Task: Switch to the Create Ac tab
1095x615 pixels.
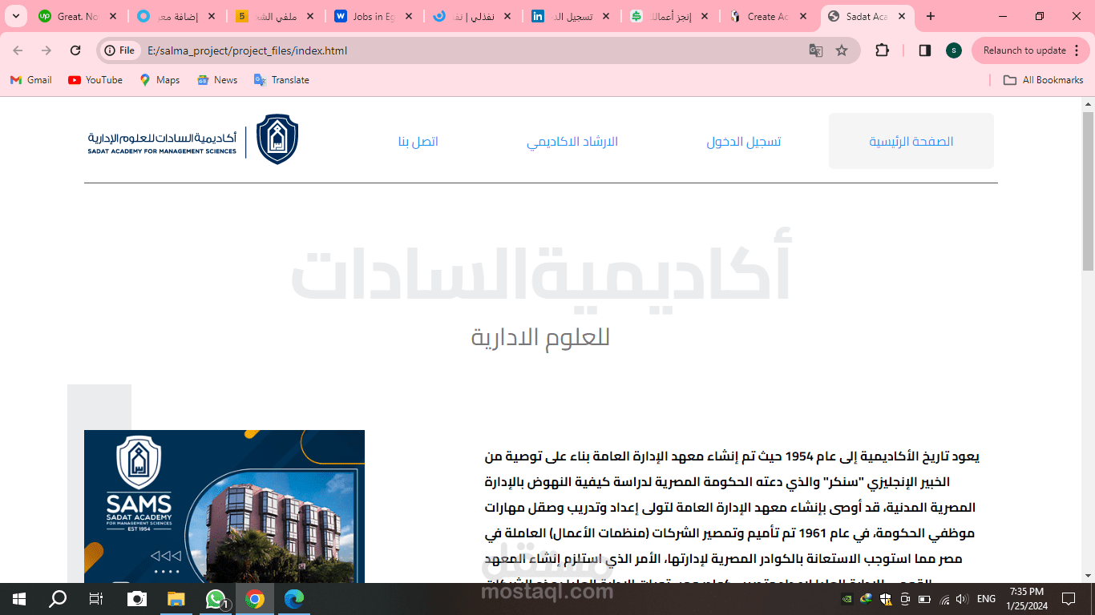Action: point(768,16)
